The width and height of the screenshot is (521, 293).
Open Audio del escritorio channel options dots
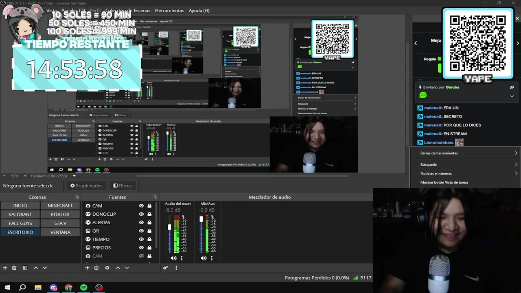click(x=182, y=258)
